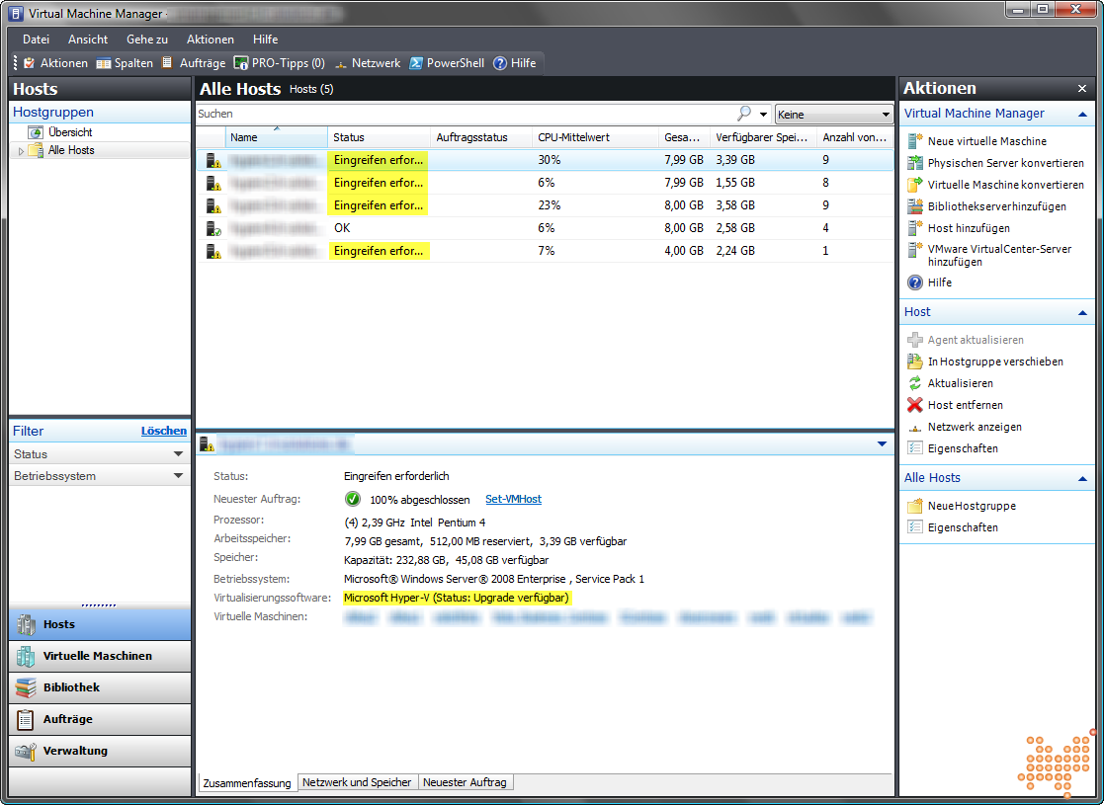Click the green 100% abgeschlossen check icon
This screenshot has width=1104, height=805.
coord(353,499)
